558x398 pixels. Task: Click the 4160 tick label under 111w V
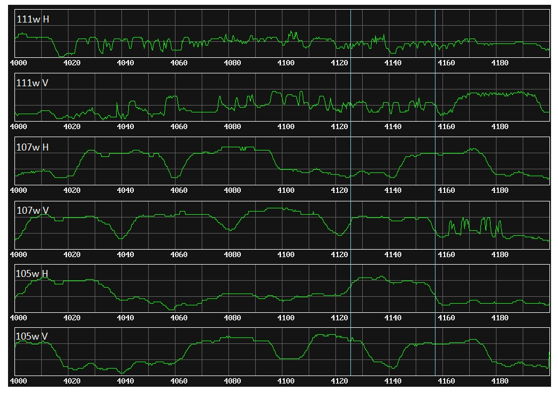(446, 127)
